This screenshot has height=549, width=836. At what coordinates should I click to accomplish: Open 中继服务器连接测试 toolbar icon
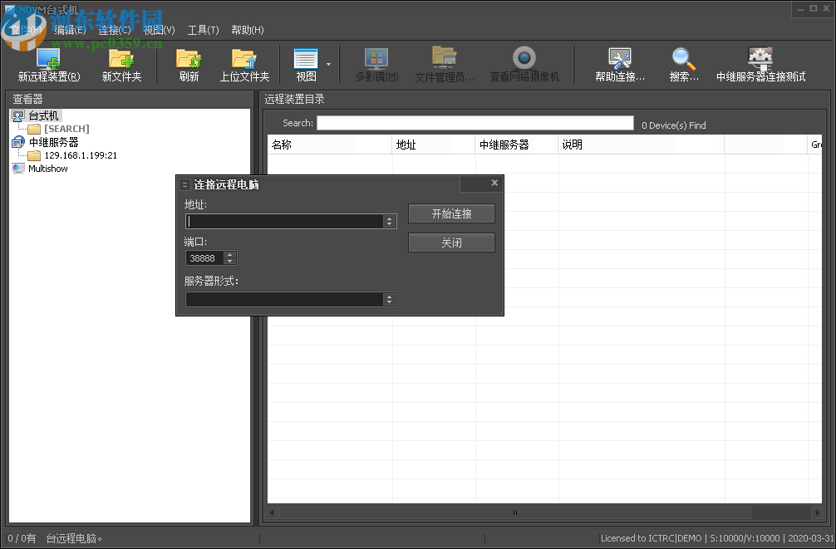pyautogui.click(x=760, y=60)
